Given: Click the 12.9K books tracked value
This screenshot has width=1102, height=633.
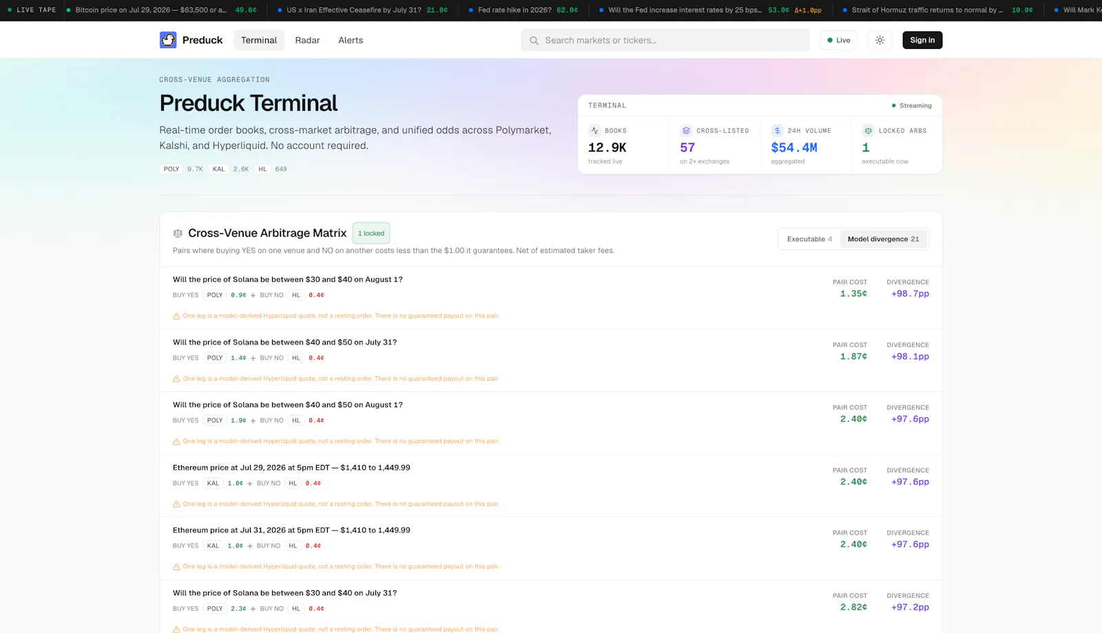Looking at the screenshot, I should [x=607, y=147].
